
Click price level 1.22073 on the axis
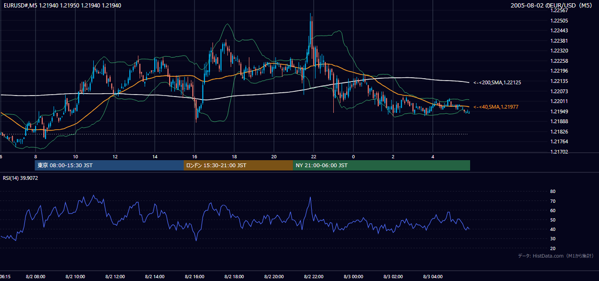tap(559, 91)
